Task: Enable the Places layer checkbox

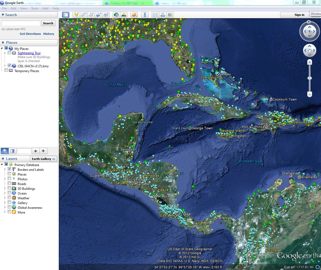Action: 9,174
